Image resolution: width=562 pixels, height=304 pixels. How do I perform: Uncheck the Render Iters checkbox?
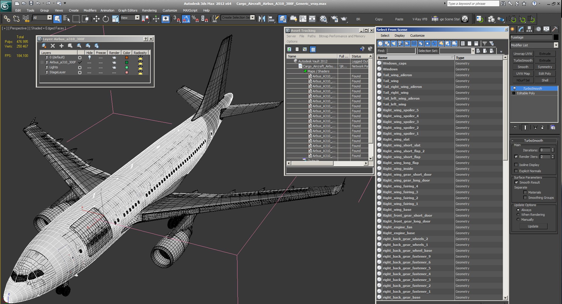tap(516, 157)
